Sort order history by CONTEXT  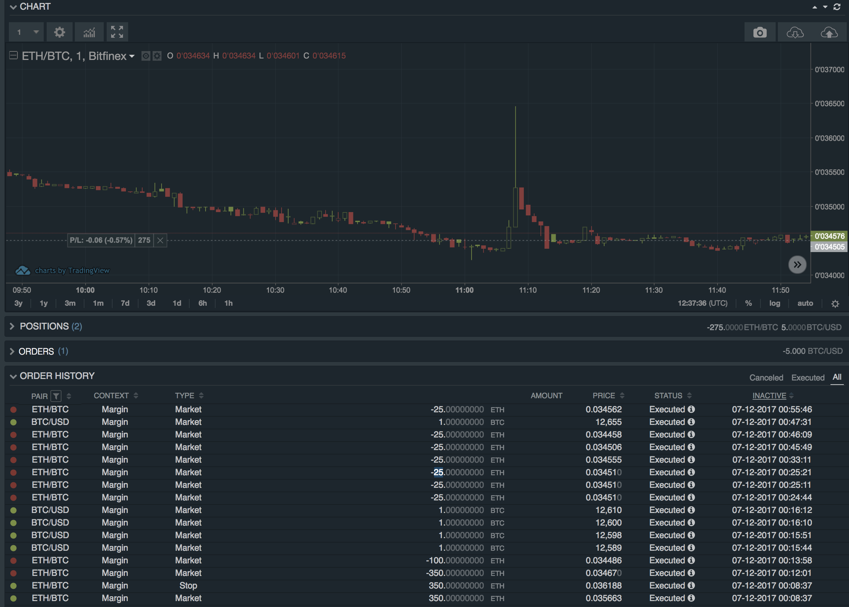pos(136,396)
